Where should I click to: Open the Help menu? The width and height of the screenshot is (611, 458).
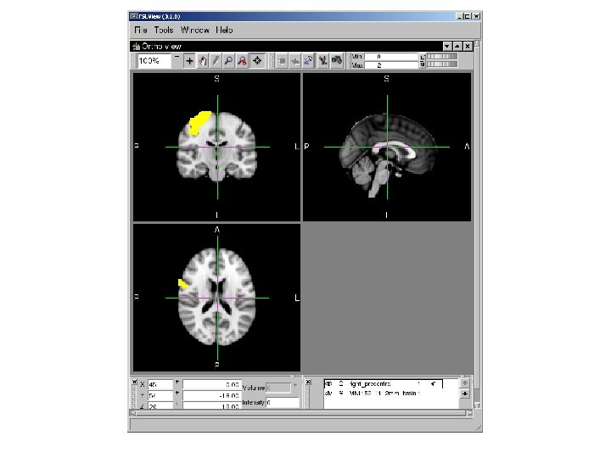224,30
